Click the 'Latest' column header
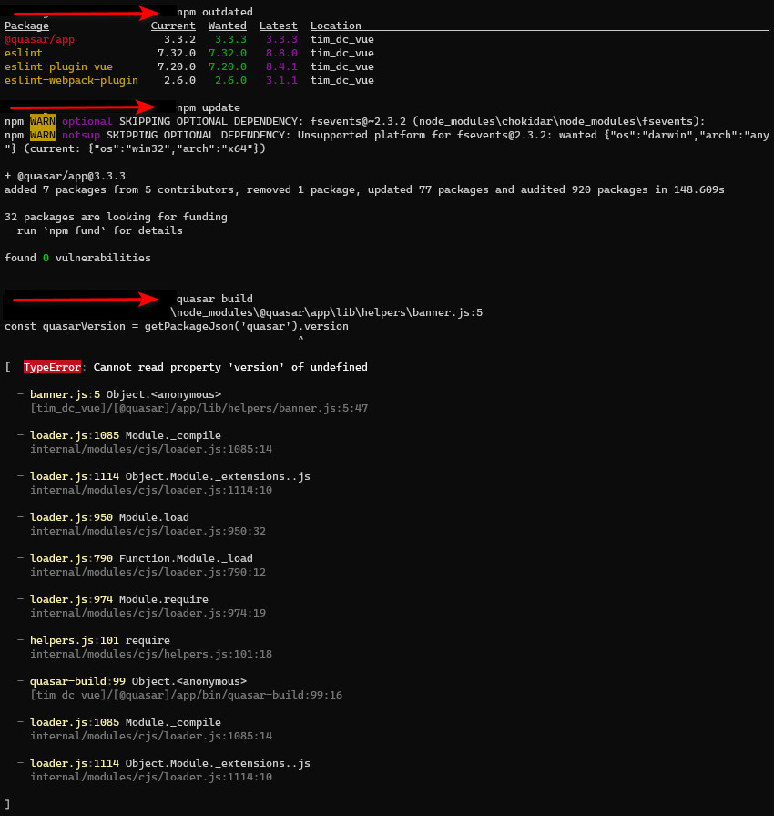 (x=279, y=25)
